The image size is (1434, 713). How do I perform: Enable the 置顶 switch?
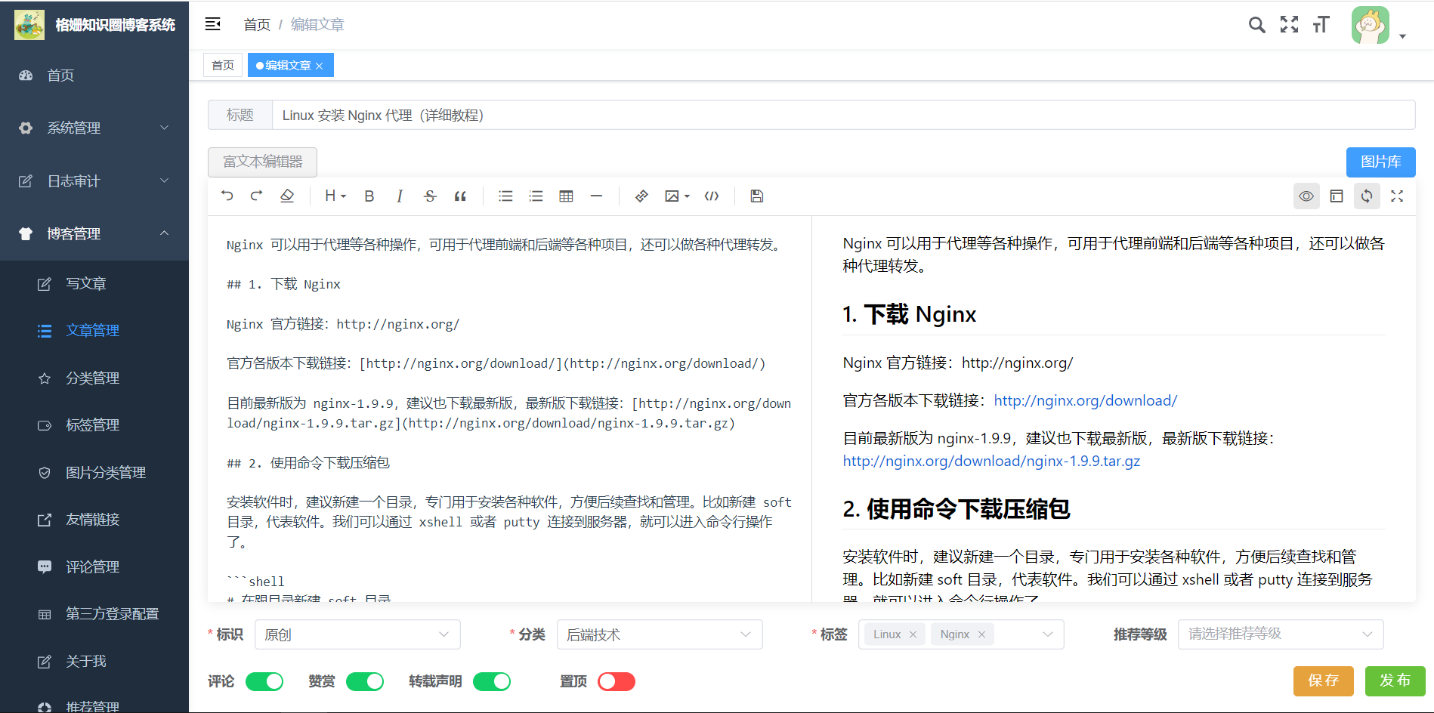(x=617, y=681)
